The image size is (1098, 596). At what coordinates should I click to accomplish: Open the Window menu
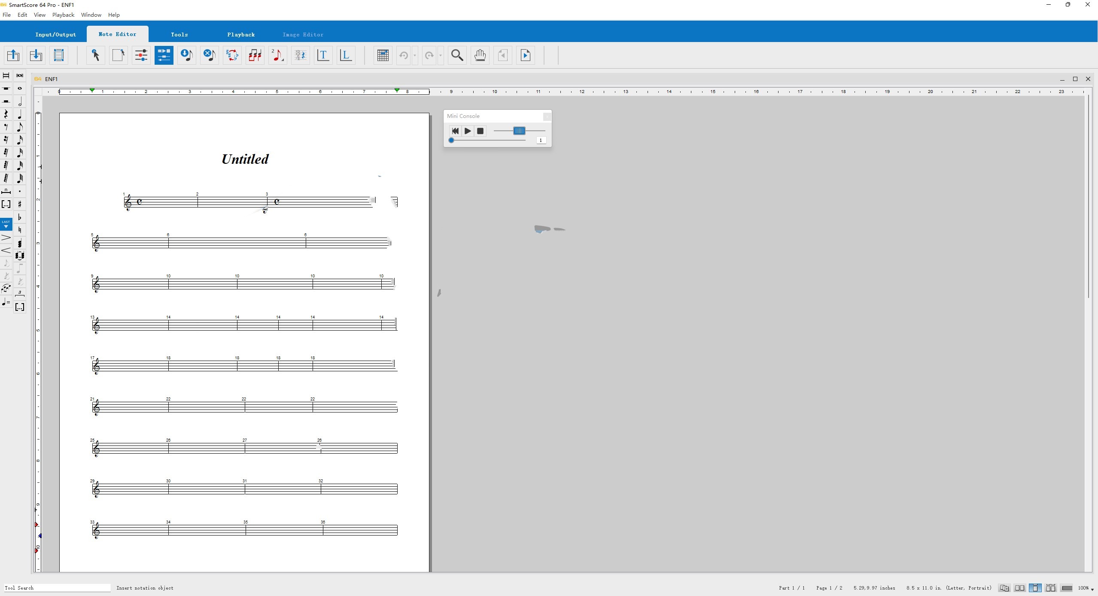(91, 15)
